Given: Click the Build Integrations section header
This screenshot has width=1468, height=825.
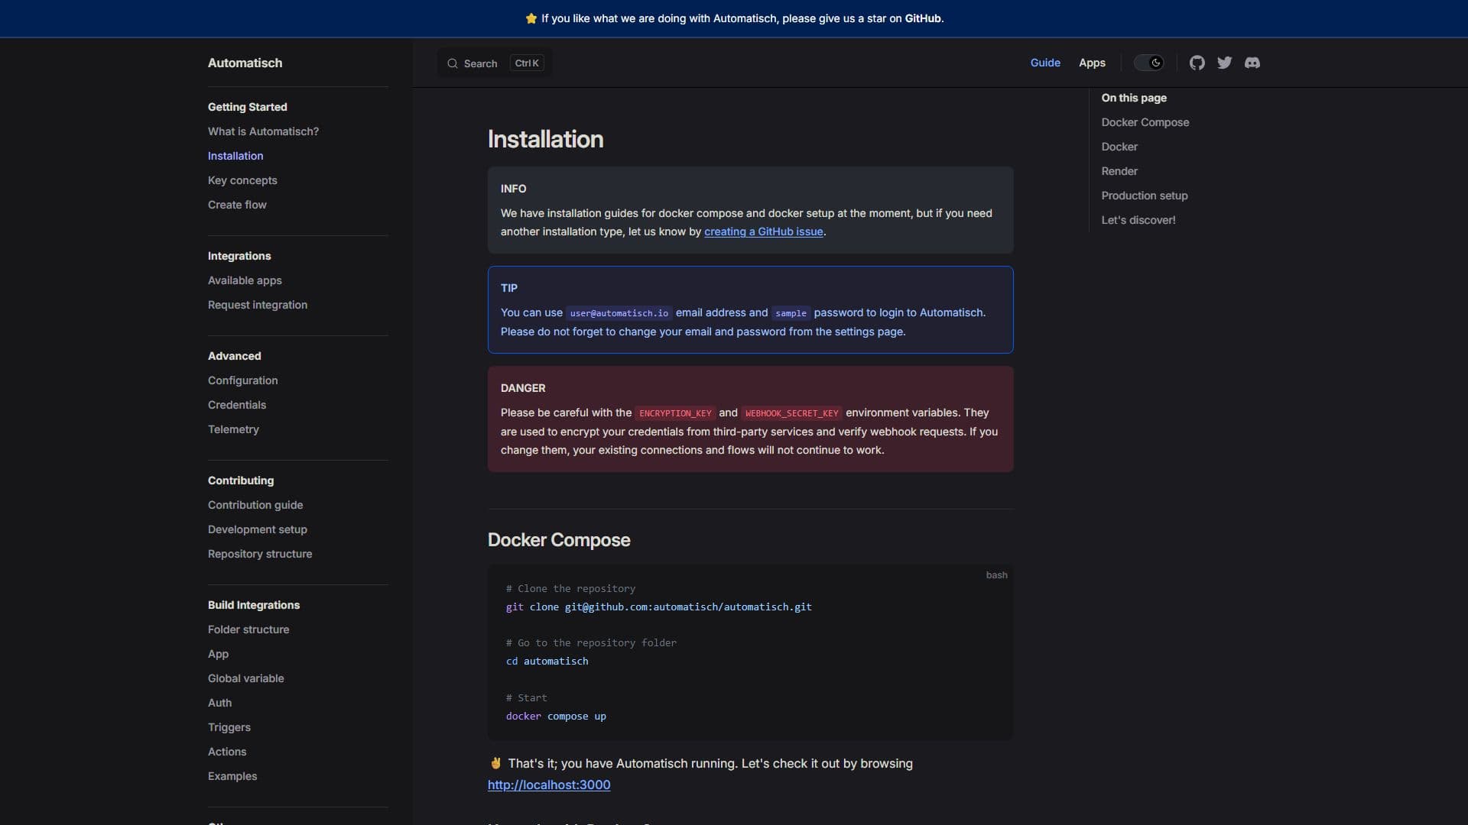Looking at the screenshot, I should 254,605.
